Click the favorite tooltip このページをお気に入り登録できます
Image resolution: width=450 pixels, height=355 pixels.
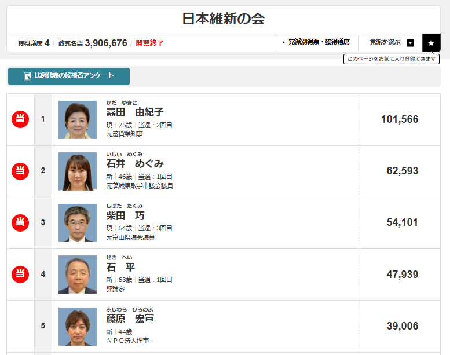pos(392,59)
